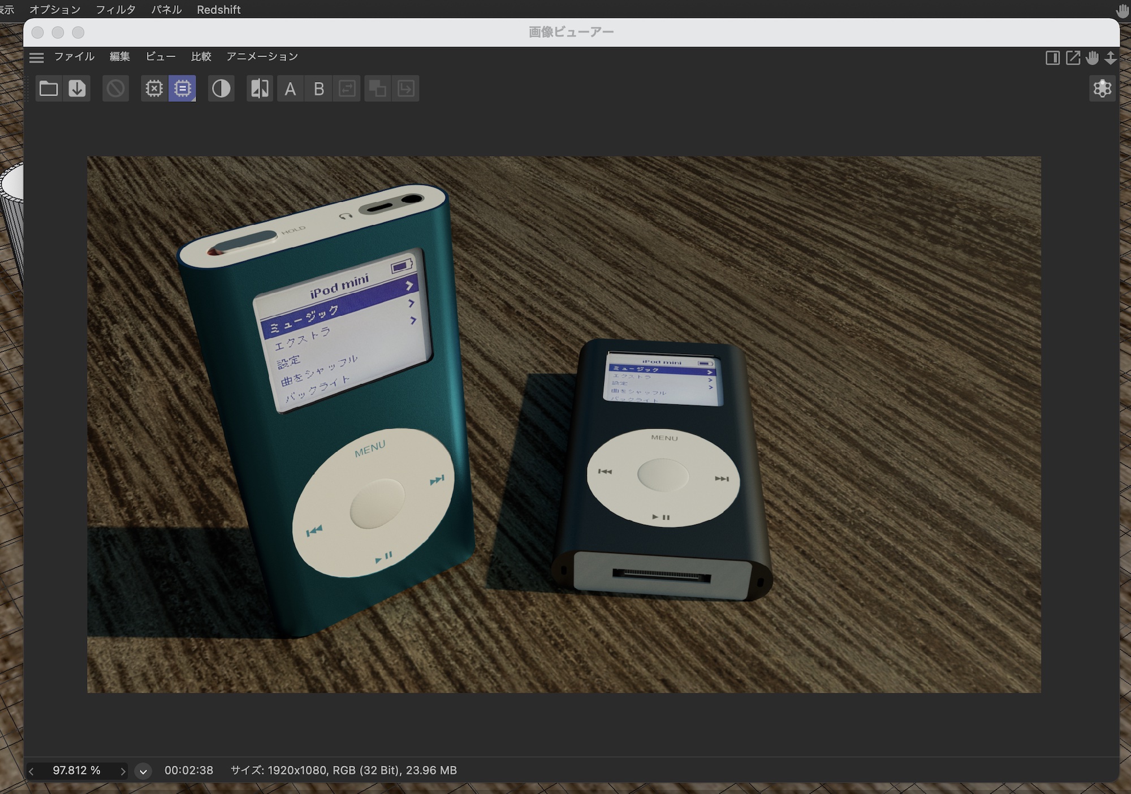Click the settings cog wheel button

1102,89
